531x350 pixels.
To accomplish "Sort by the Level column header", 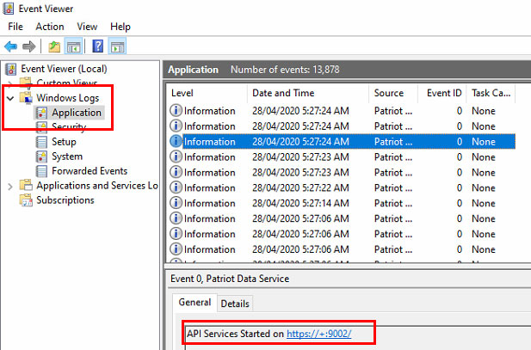I will click(207, 93).
